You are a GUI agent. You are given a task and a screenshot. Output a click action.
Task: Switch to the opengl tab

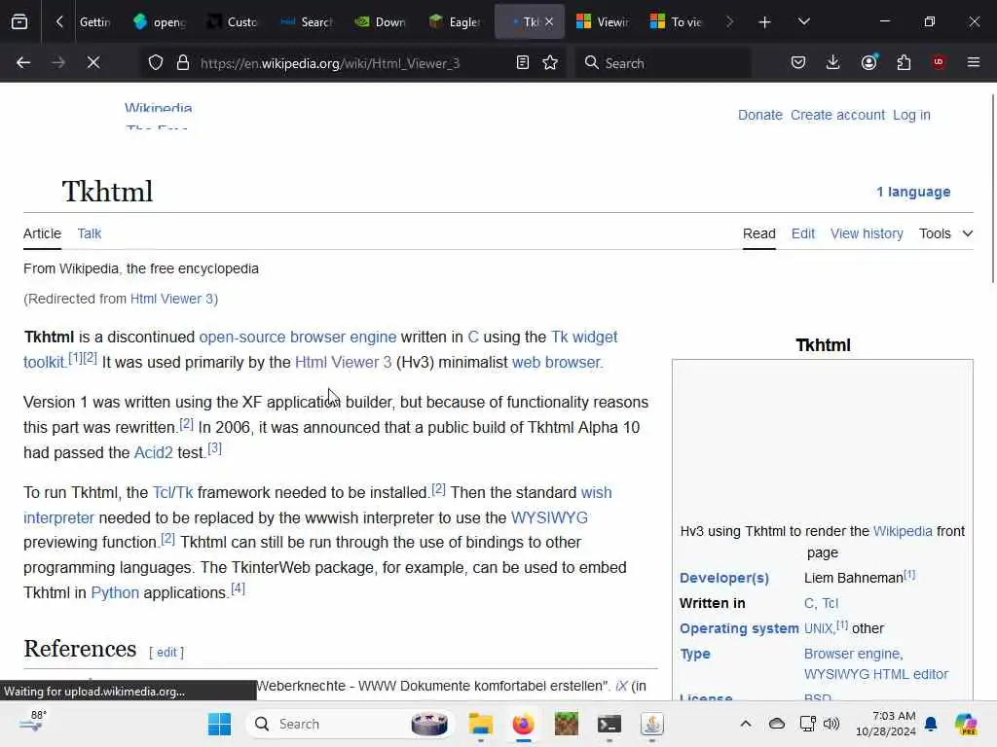(x=159, y=22)
